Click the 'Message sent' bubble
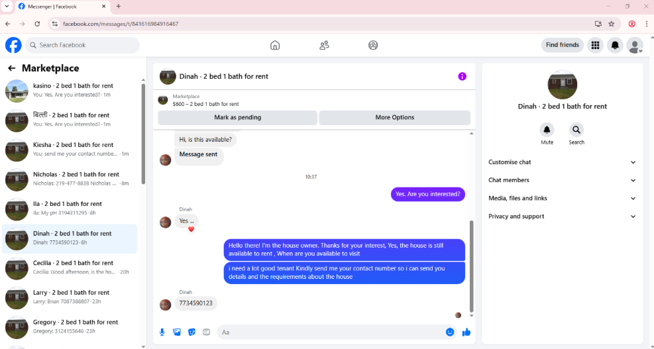The height and width of the screenshot is (349, 654). point(199,156)
